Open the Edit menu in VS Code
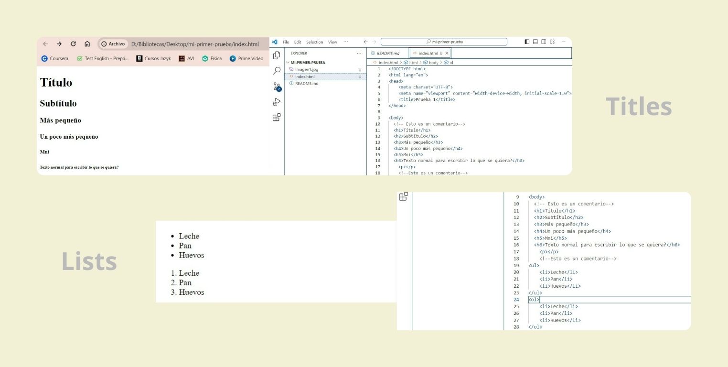 pyautogui.click(x=298, y=42)
